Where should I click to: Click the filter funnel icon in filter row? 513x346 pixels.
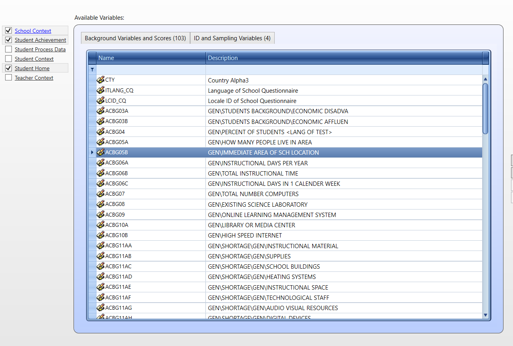(x=92, y=69)
